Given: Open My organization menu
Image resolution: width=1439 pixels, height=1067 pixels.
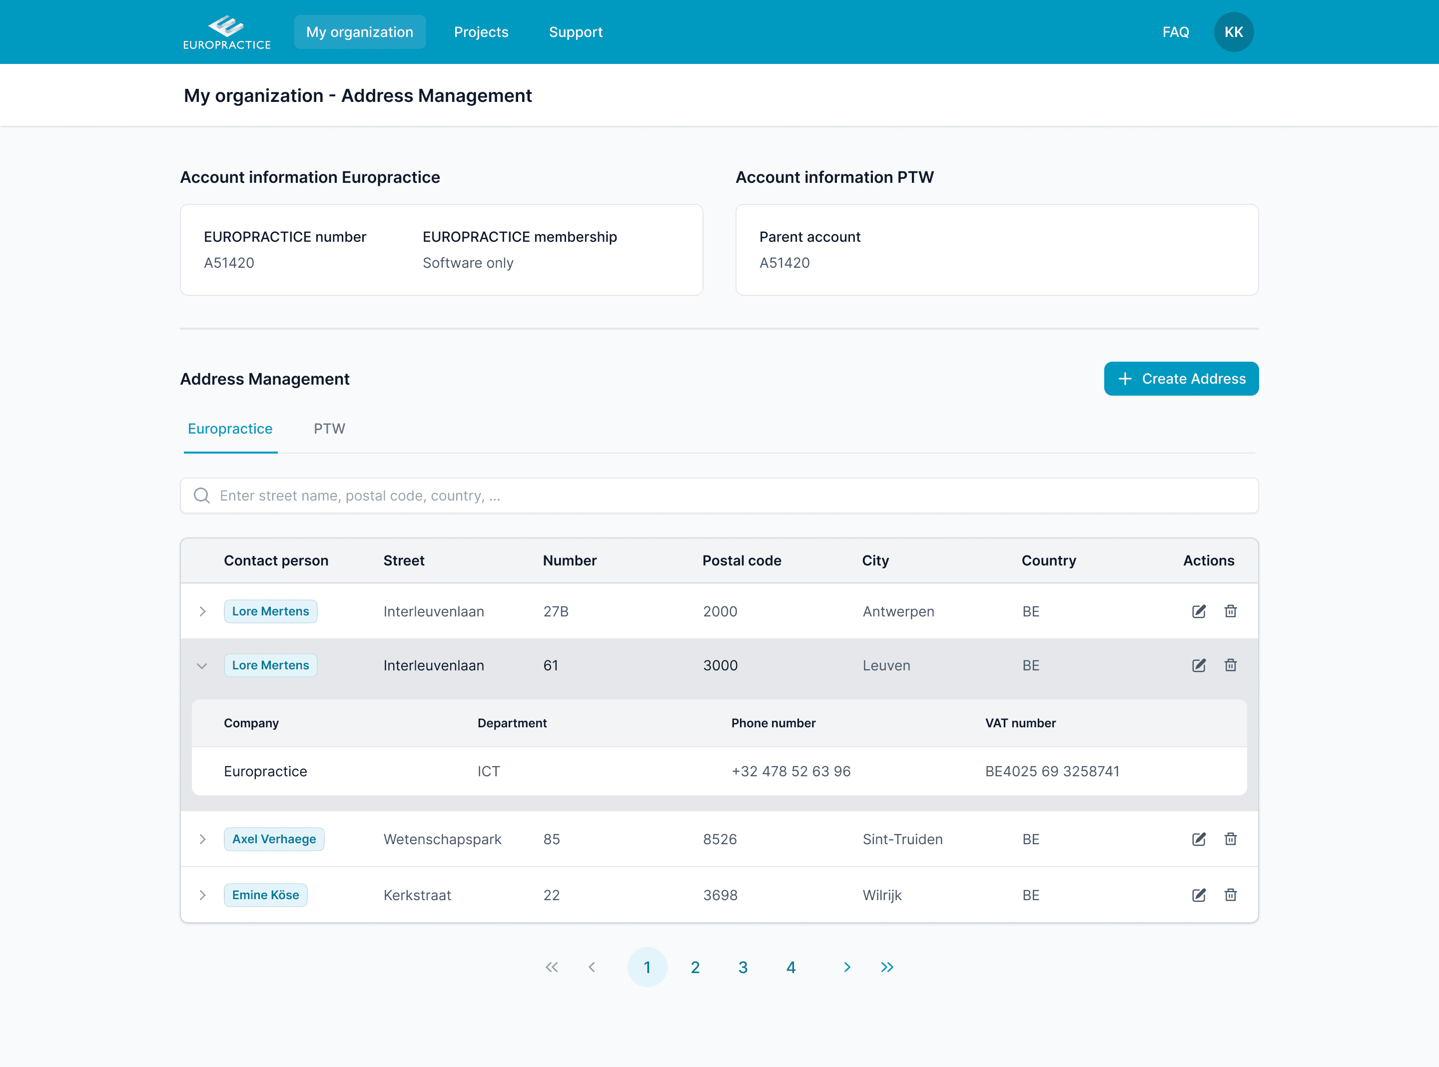Looking at the screenshot, I should pos(360,32).
